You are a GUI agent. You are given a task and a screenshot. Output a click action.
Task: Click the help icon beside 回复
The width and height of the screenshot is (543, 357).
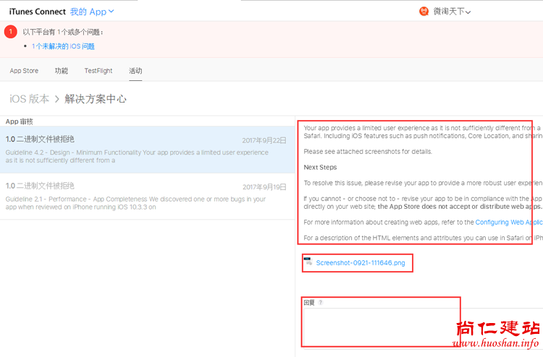click(321, 303)
